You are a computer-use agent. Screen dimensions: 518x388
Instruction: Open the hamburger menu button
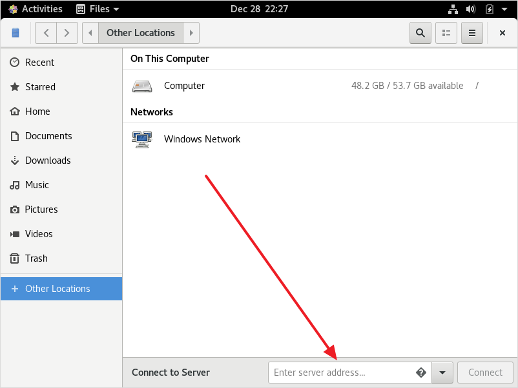(472, 33)
